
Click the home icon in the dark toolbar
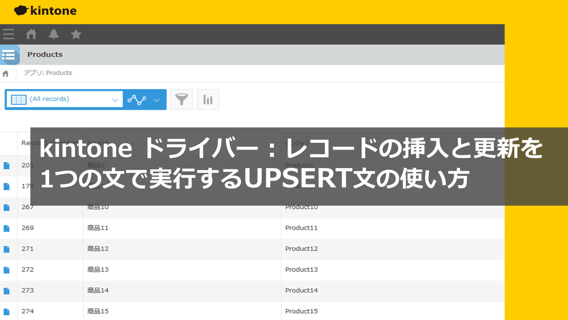click(31, 34)
